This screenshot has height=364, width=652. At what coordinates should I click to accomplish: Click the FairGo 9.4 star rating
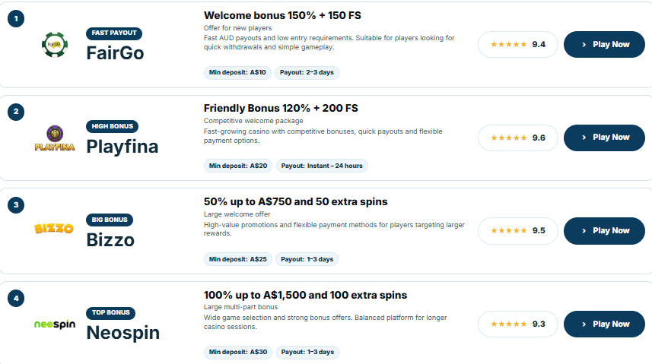tap(517, 45)
